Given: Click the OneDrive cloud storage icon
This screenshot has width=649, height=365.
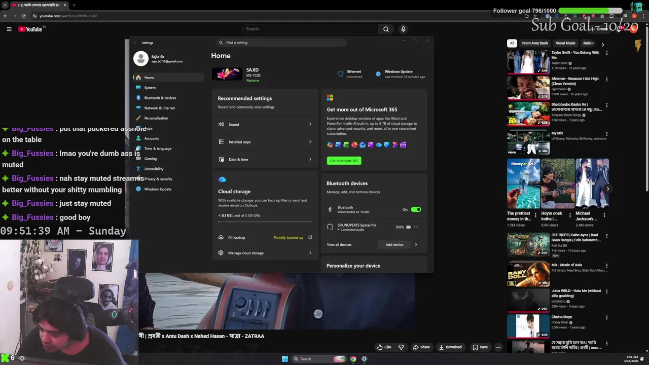Looking at the screenshot, I should pos(222,179).
